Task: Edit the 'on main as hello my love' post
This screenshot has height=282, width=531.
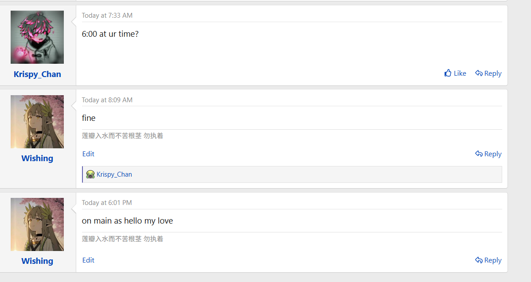Action: point(88,260)
